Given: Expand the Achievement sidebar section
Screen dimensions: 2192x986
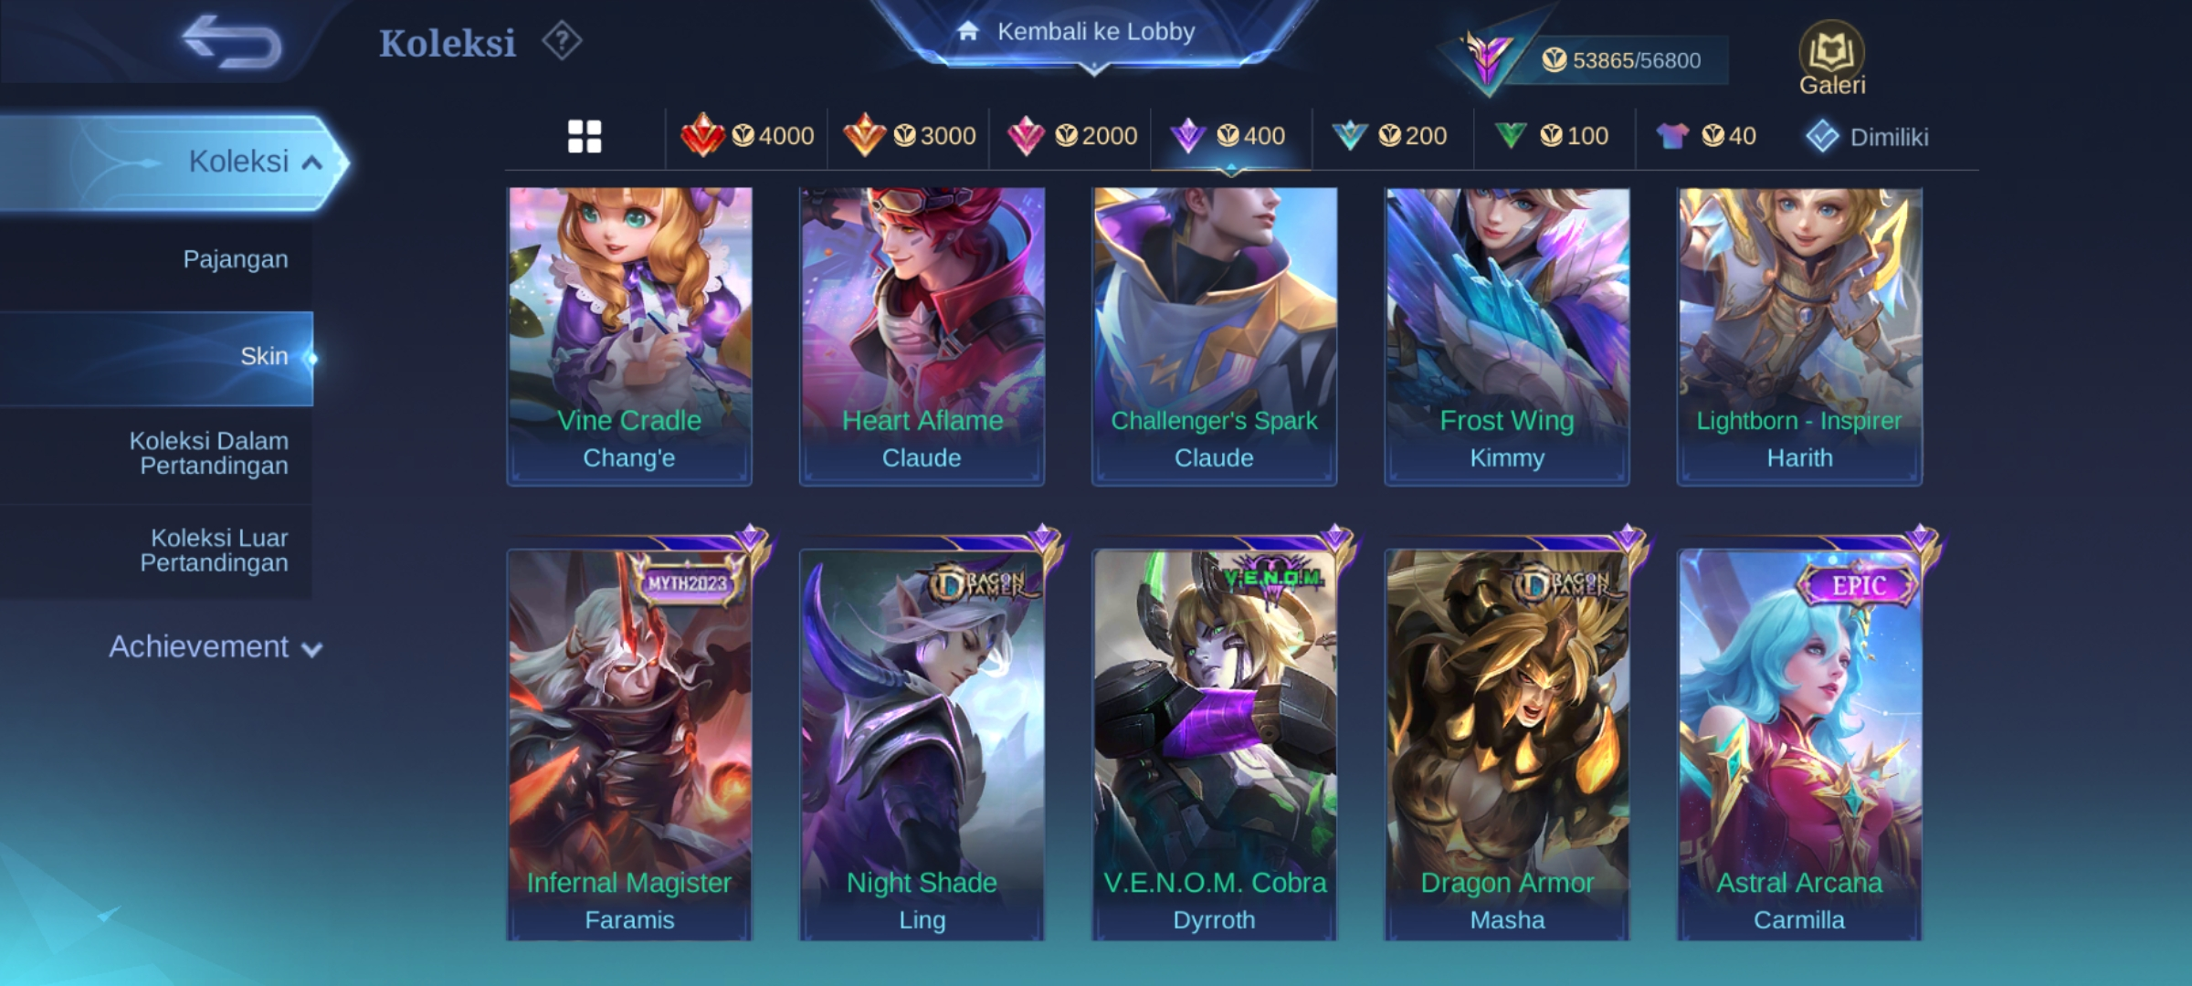Looking at the screenshot, I should coord(216,646).
